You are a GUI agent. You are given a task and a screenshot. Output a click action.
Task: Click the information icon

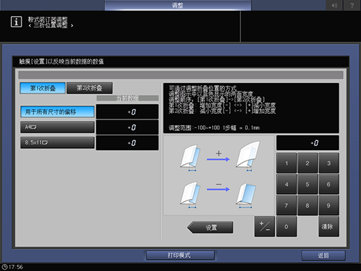pos(16,22)
